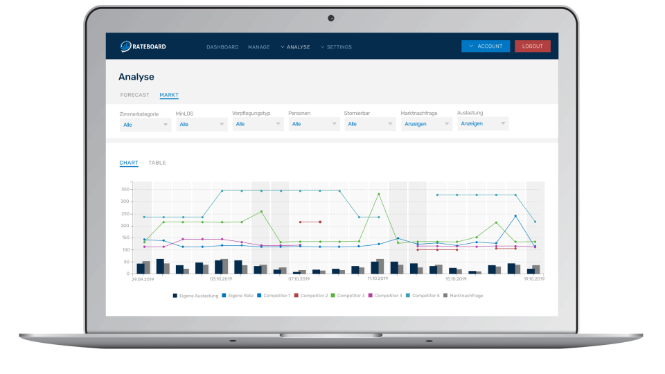Open the Auslastung dropdown
The height and width of the screenshot is (374, 665).
[x=483, y=123]
